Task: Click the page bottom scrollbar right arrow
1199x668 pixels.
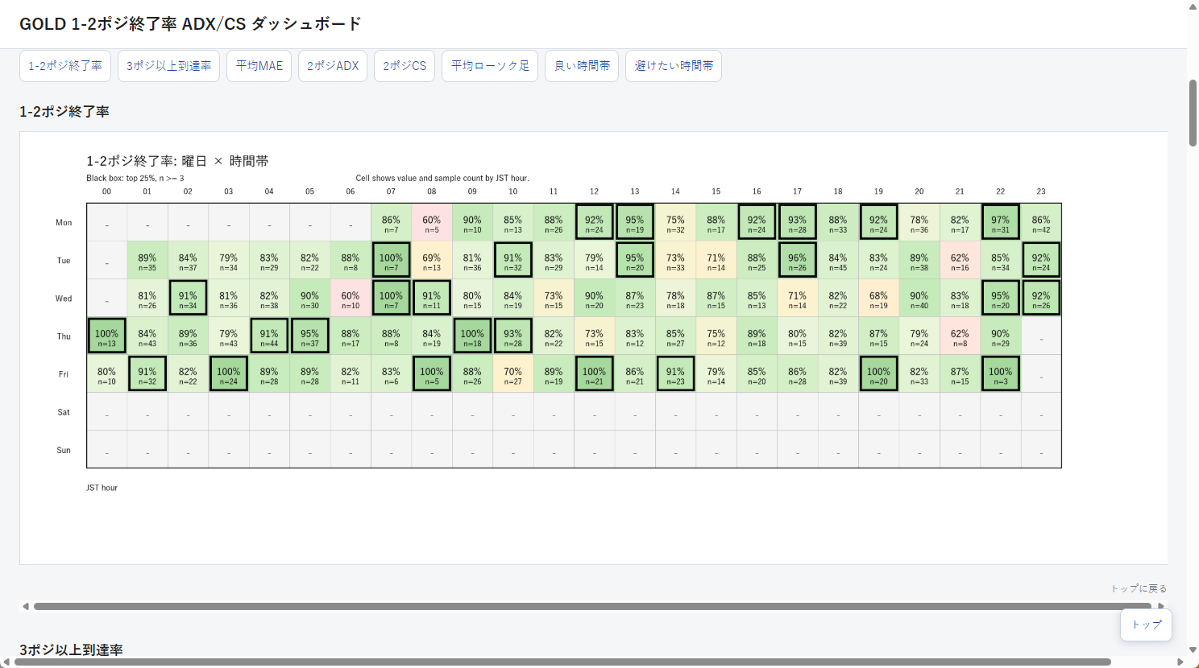Action: tap(1181, 662)
